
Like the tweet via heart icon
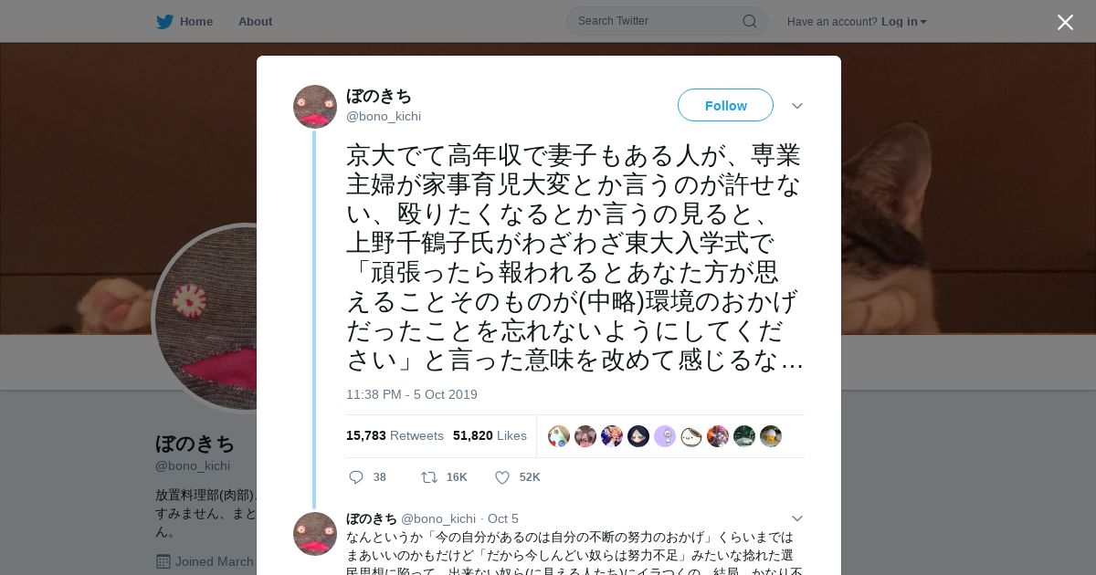pos(501,477)
